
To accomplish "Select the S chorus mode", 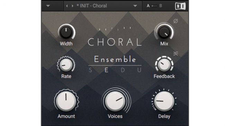I will (90, 70).
